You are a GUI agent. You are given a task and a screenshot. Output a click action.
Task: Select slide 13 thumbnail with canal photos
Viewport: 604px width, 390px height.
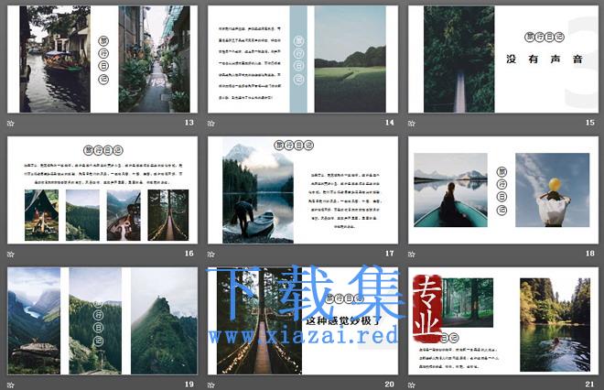coord(102,59)
